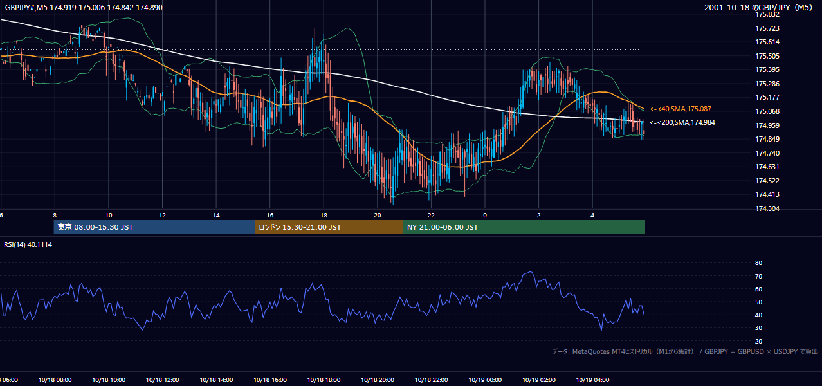The image size is (822, 386).
Task: Click price level 174.849 on the axis
Action: (767, 139)
